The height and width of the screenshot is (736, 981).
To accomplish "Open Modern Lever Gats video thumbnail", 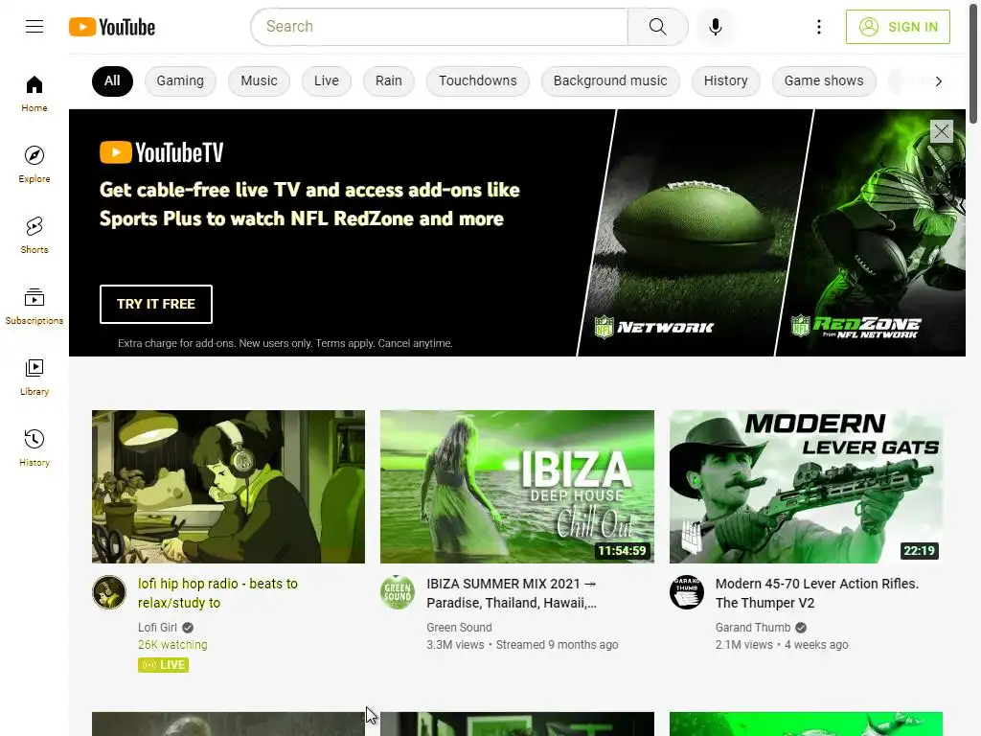I will 806,486.
